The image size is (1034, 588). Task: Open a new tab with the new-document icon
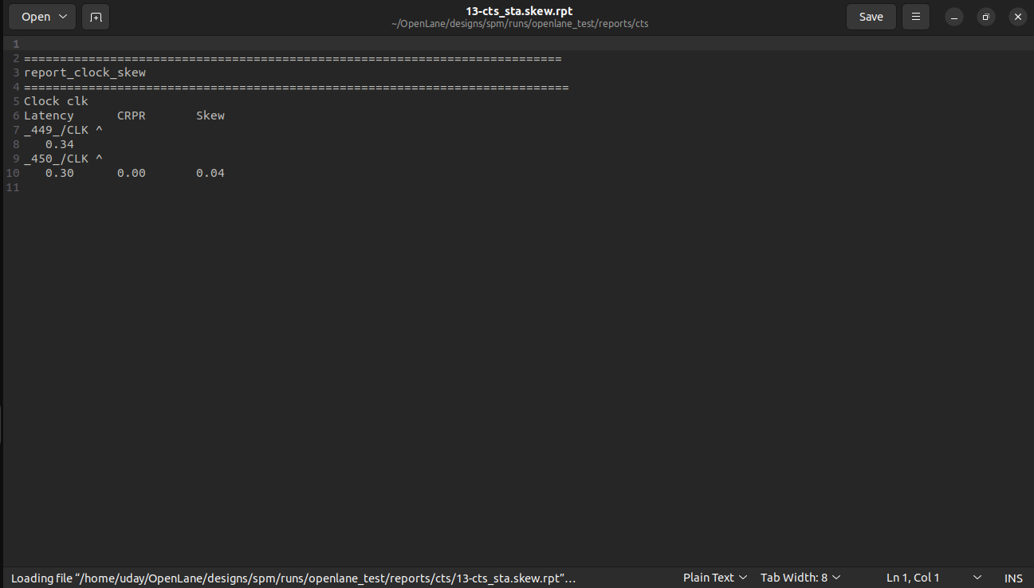(x=96, y=16)
